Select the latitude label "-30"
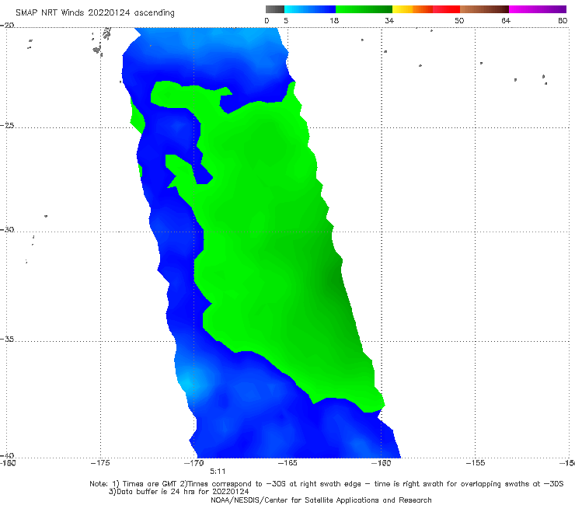The image size is (575, 505). pos(7,229)
